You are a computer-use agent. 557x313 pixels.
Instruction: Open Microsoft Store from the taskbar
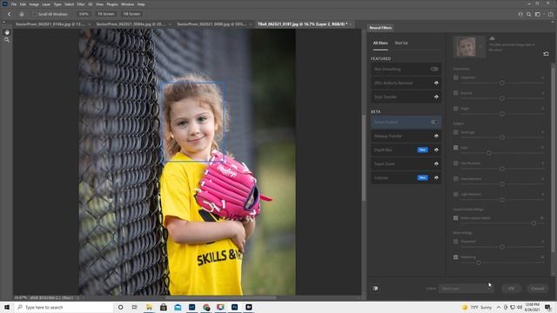click(164, 307)
